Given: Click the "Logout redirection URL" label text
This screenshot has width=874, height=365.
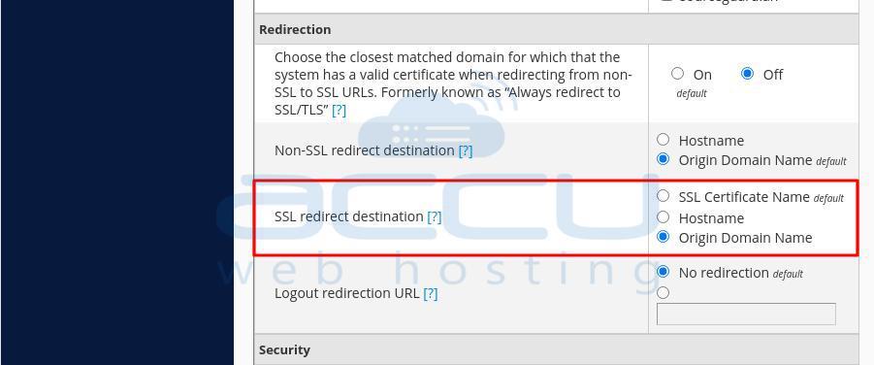Looking at the screenshot, I should 346,293.
